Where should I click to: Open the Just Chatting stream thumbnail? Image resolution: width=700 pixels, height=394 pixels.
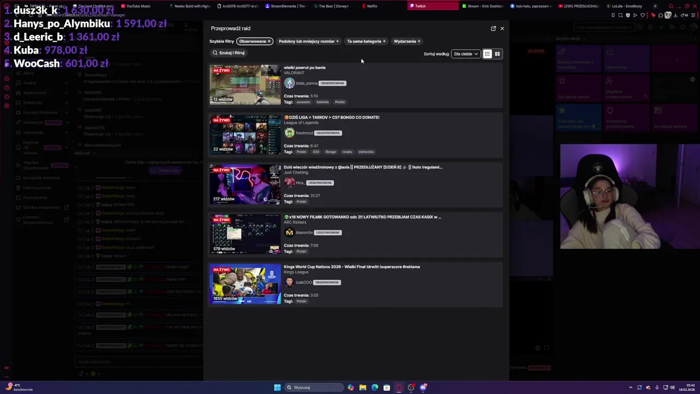(x=245, y=184)
